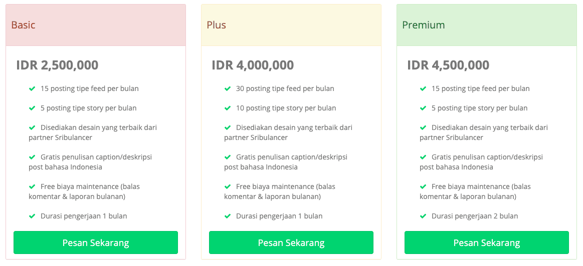Click the IDR 2,500,000 price
The width and height of the screenshot is (583, 266).
coord(57,65)
